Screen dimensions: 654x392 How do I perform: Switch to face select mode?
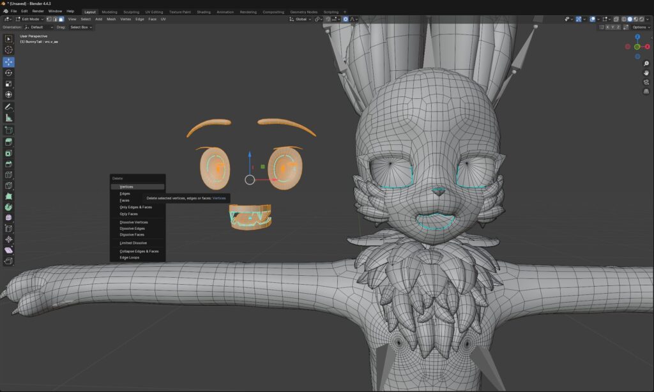pos(61,19)
